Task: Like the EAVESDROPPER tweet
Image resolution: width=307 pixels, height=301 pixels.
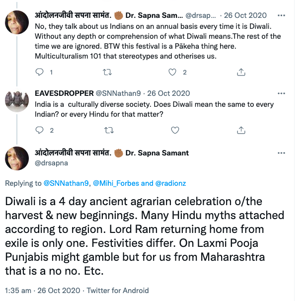Action: coord(175,130)
